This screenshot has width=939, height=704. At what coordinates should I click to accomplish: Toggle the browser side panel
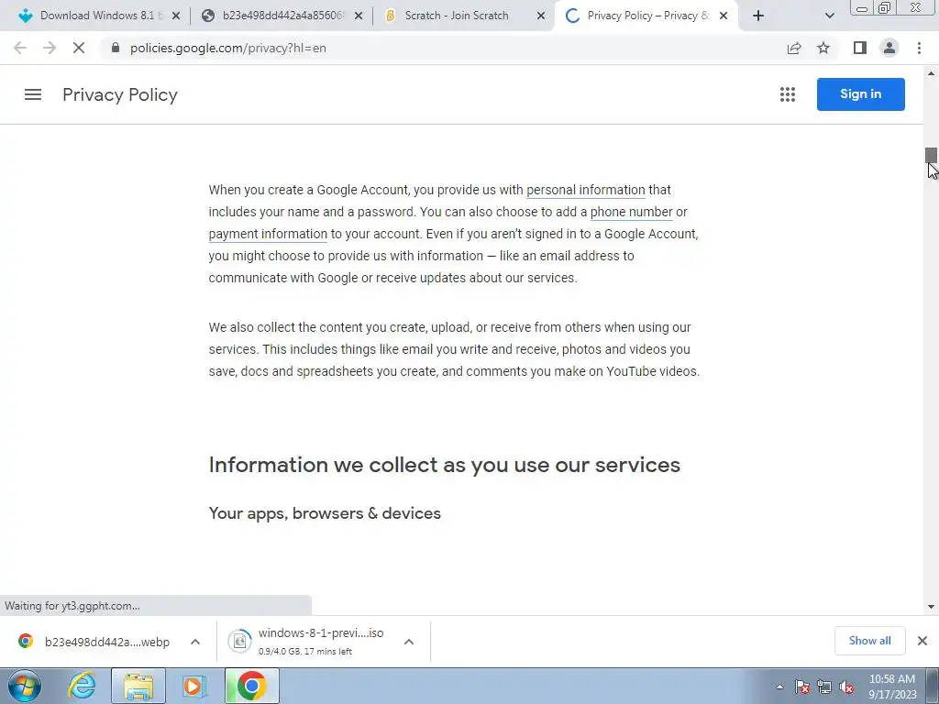[x=860, y=48]
